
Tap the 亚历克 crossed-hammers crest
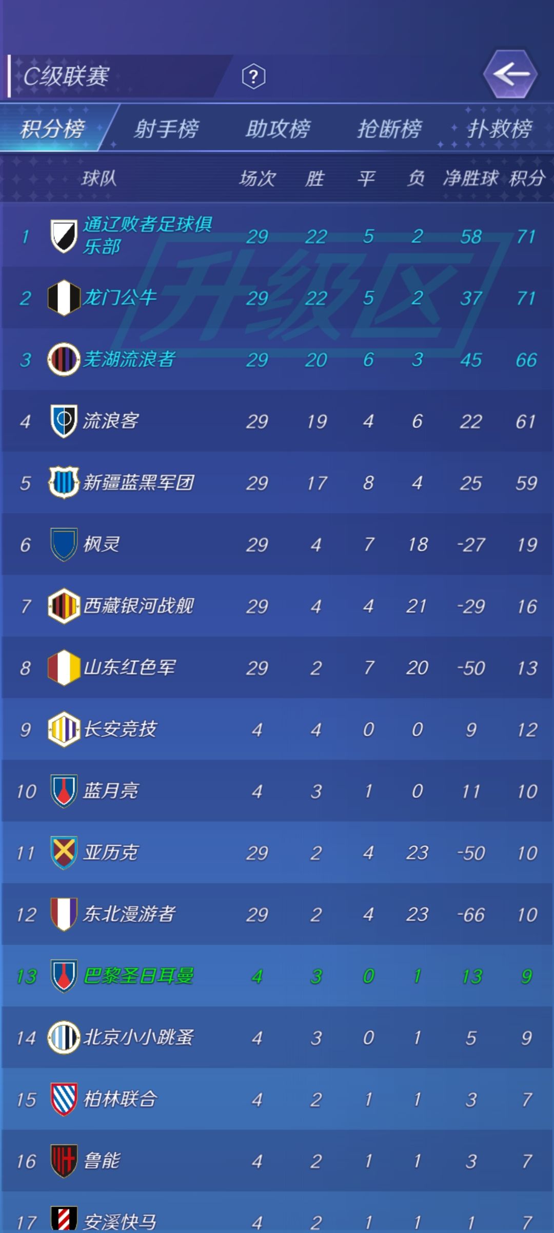tap(64, 852)
